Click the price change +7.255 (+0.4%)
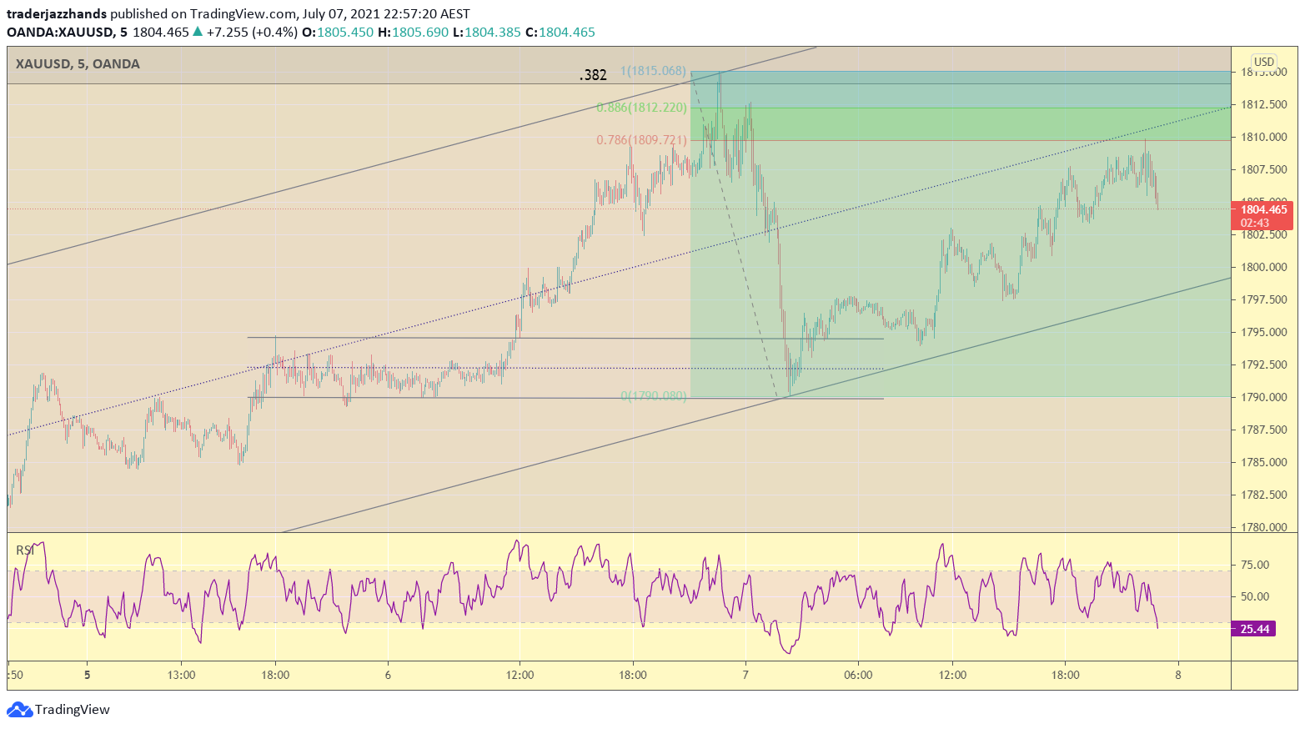The width and height of the screenshot is (1305, 729). tap(252, 33)
